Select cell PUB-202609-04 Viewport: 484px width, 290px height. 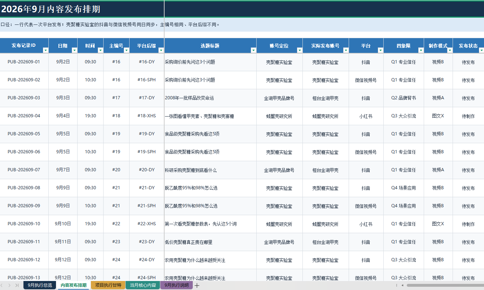24,116
